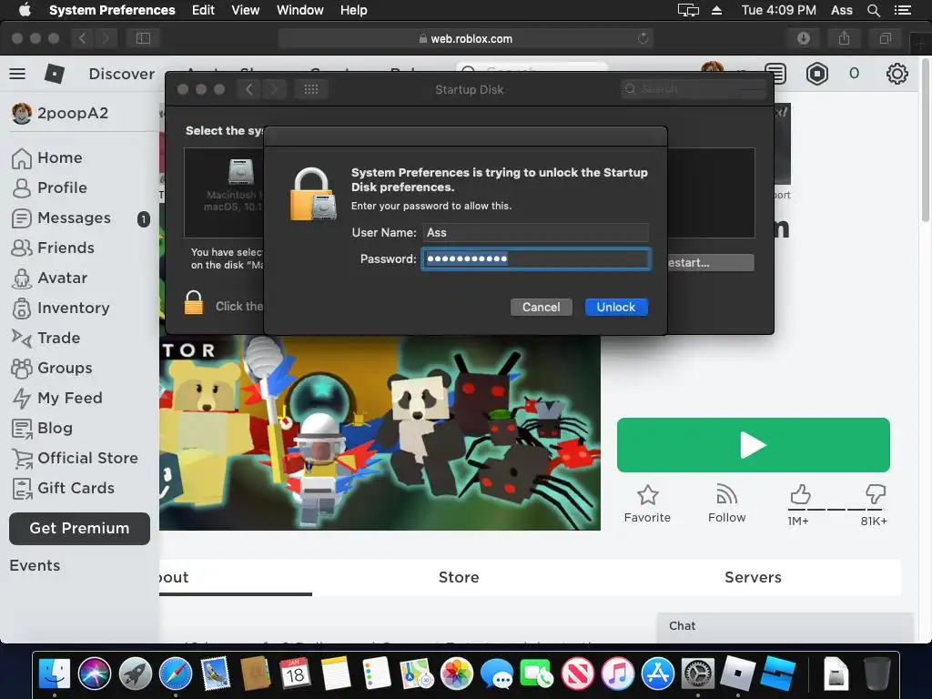The image size is (932, 699).
Task: Switch to the Store tab
Action: [459, 577]
